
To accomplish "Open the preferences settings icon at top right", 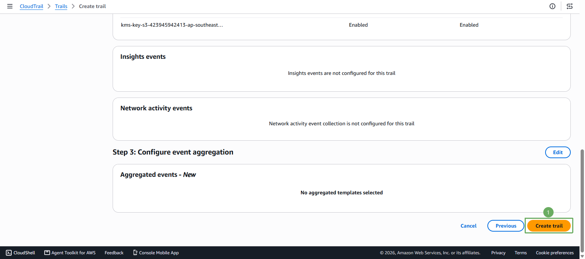I will click(x=570, y=6).
